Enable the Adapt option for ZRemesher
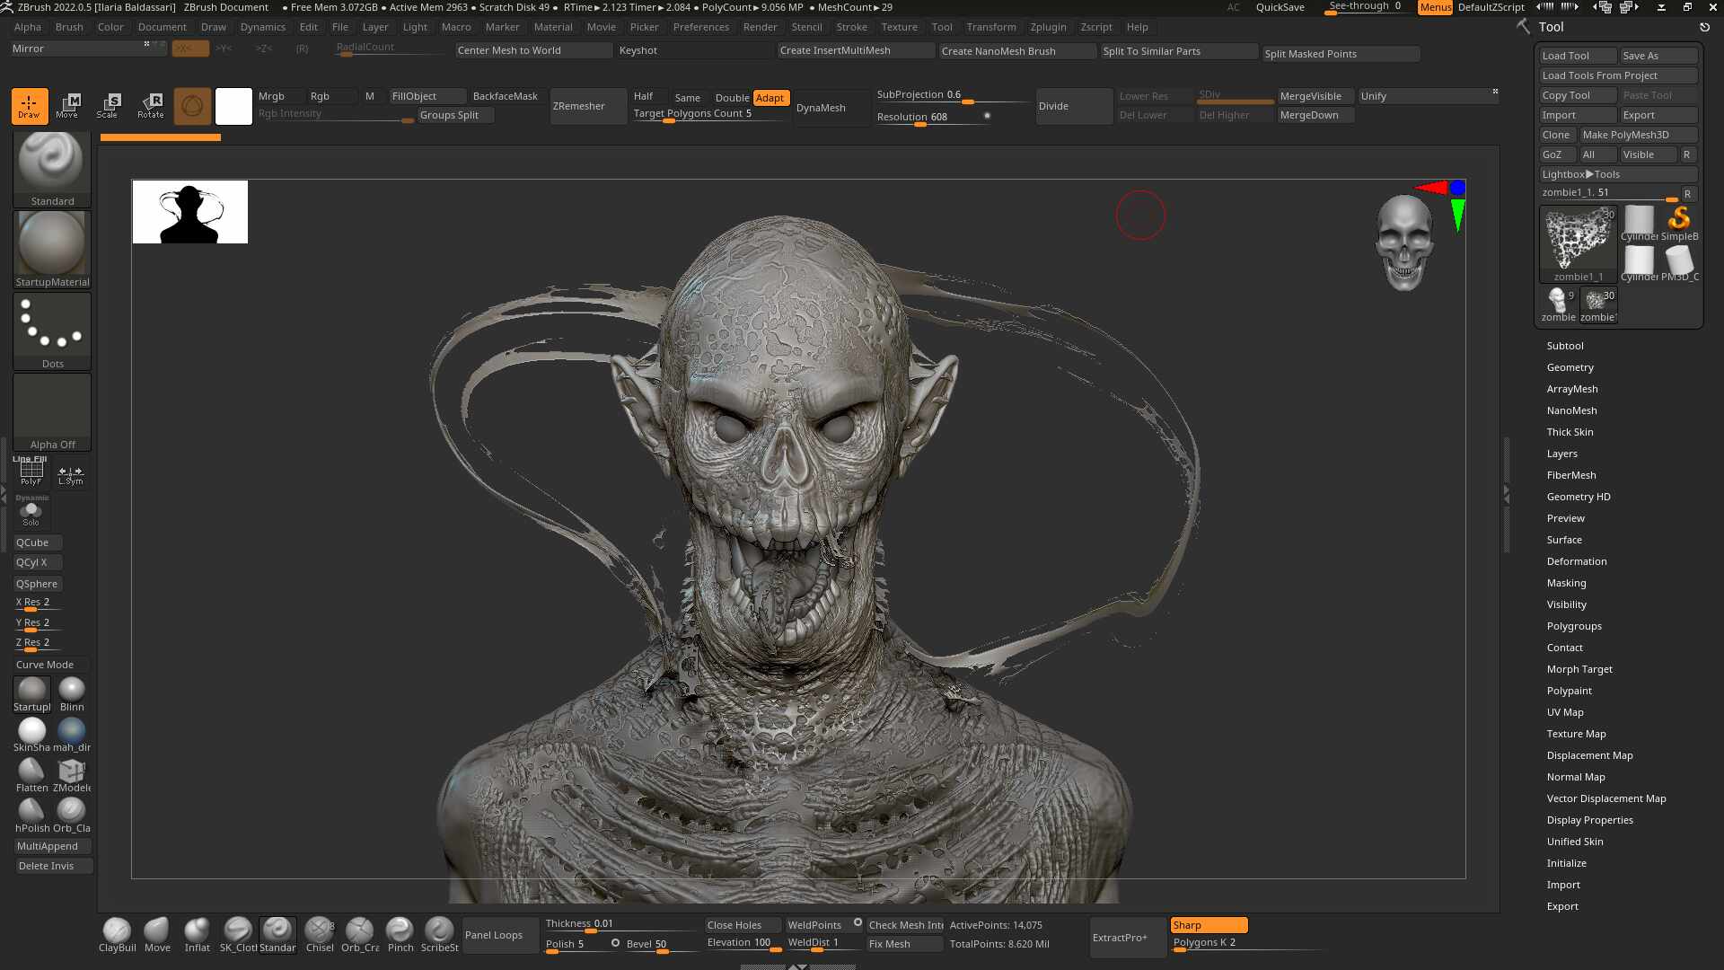The image size is (1724, 970). [770, 98]
